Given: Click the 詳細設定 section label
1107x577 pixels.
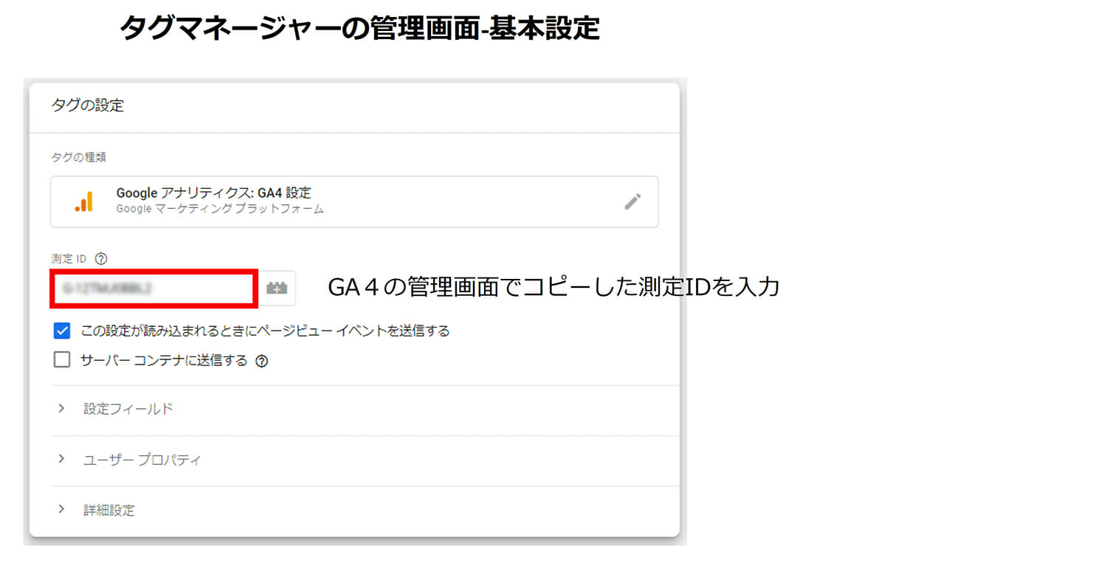Looking at the screenshot, I should pyautogui.click(x=109, y=511).
